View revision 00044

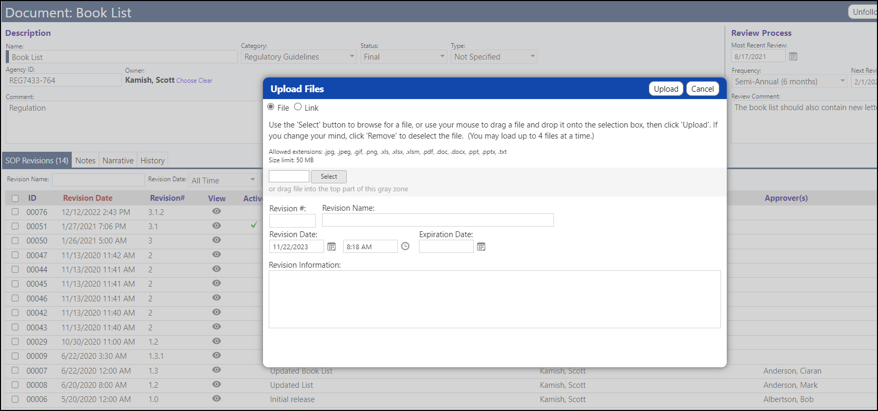point(216,269)
